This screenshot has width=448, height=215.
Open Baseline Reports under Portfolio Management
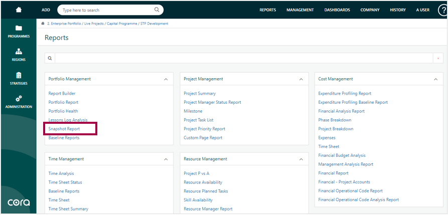pyautogui.click(x=64, y=138)
